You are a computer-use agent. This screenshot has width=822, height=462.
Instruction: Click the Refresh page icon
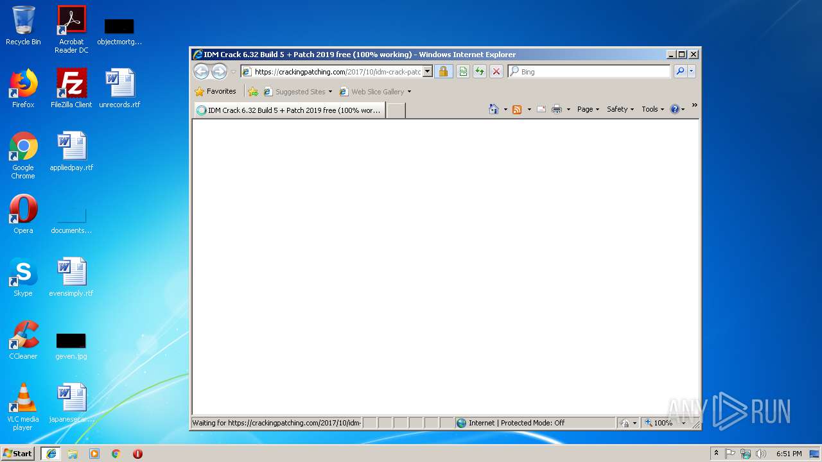click(x=479, y=72)
